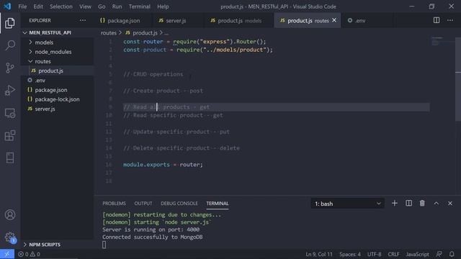
Task: Open the View menu
Action: click(x=85, y=6)
